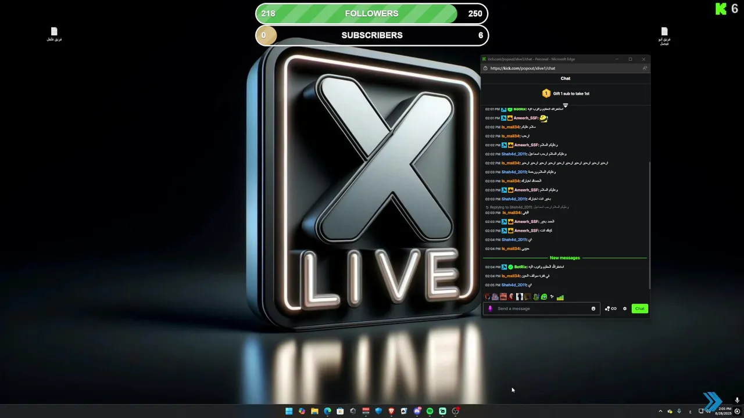Click the Chat header title
This screenshot has height=418, width=744.
566,78
